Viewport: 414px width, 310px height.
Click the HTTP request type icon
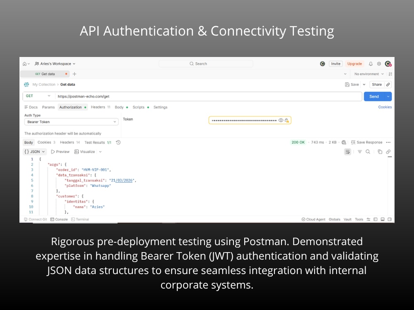pos(26,85)
